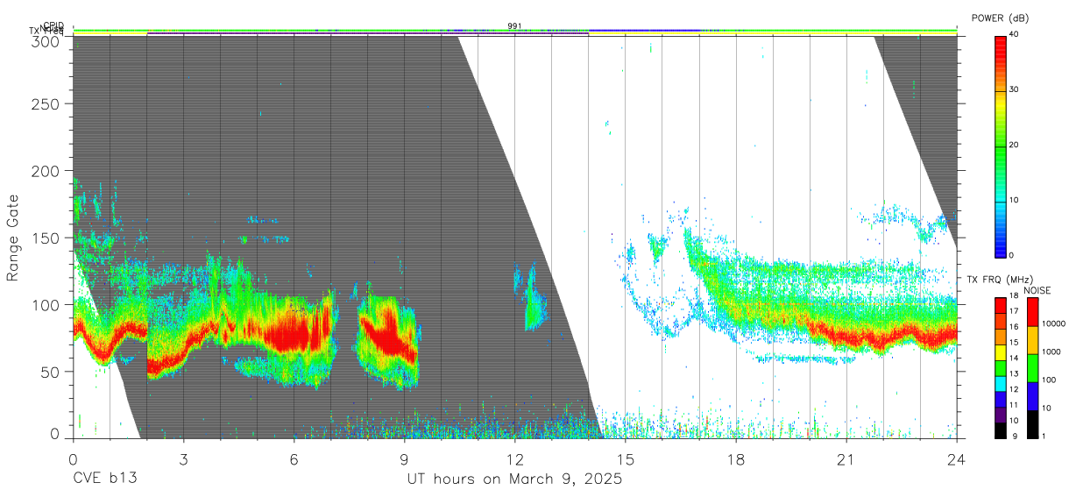Click the green segment of the NOISE bar

1031,367
